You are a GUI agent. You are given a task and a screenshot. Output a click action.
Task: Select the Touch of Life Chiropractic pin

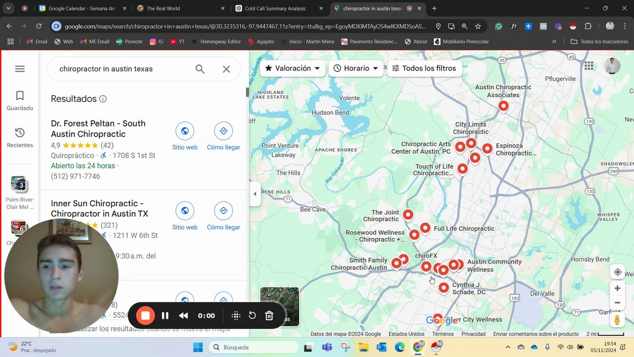pyautogui.click(x=462, y=169)
